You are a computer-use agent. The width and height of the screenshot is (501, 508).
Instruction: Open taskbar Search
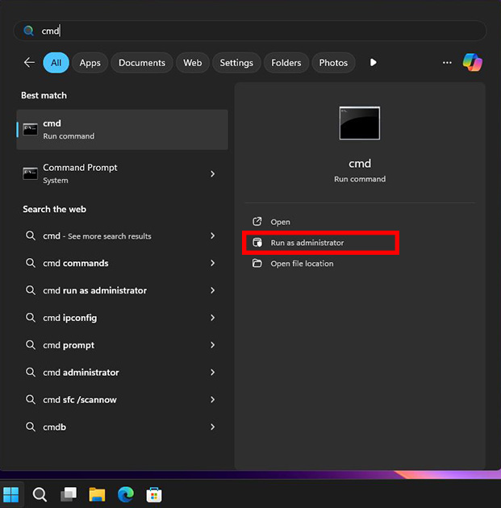pos(40,494)
